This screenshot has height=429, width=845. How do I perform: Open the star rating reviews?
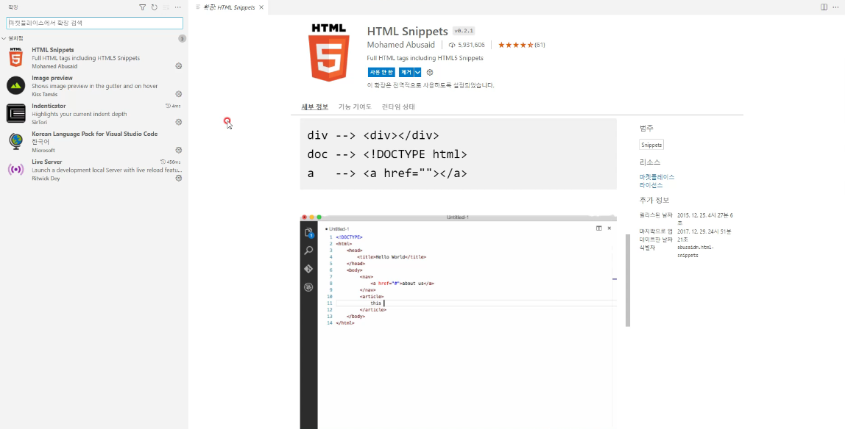(x=521, y=45)
